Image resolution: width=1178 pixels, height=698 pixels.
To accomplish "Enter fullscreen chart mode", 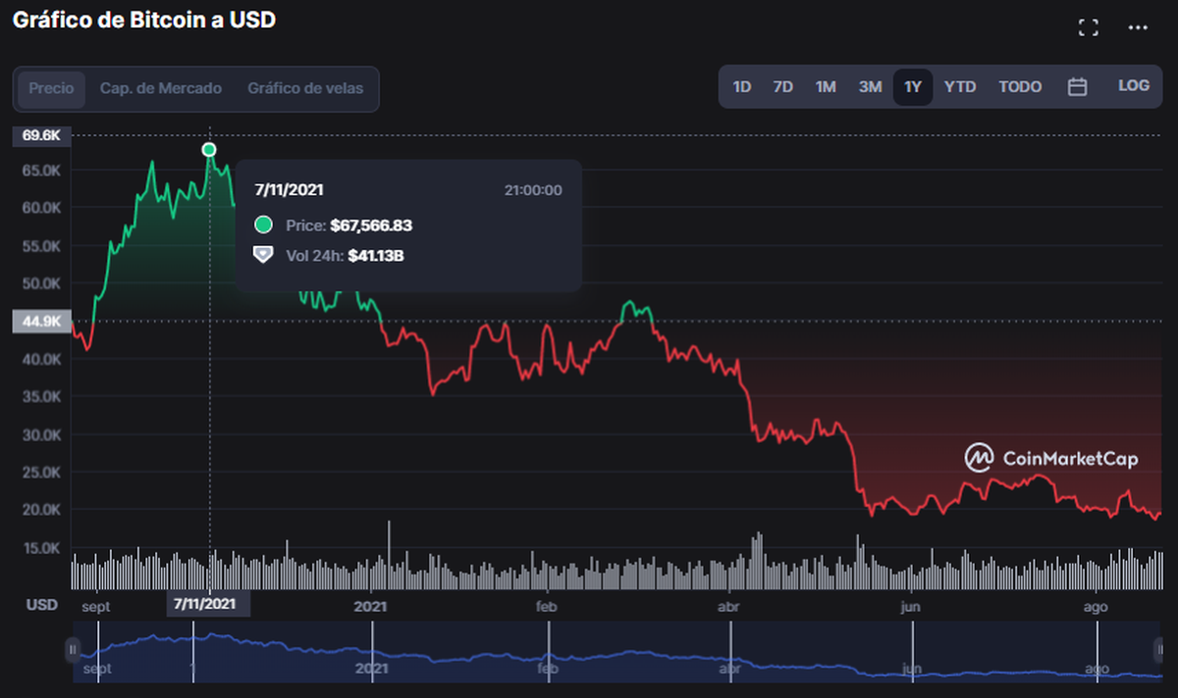I will click(x=1088, y=27).
